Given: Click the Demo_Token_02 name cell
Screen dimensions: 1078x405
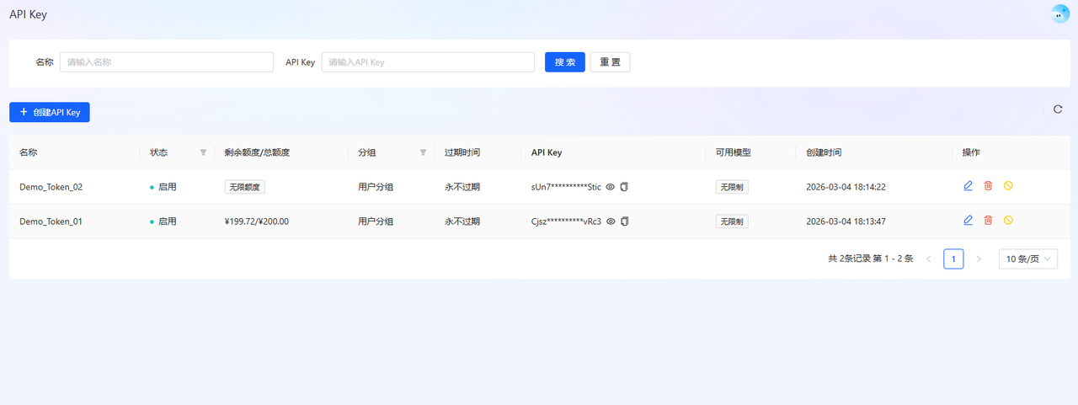Looking at the screenshot, I should coord(51,187).
